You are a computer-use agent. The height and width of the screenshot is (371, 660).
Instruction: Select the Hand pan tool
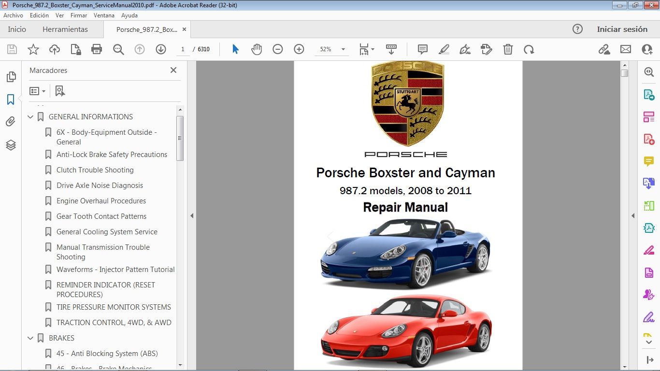tap(257, 49)
